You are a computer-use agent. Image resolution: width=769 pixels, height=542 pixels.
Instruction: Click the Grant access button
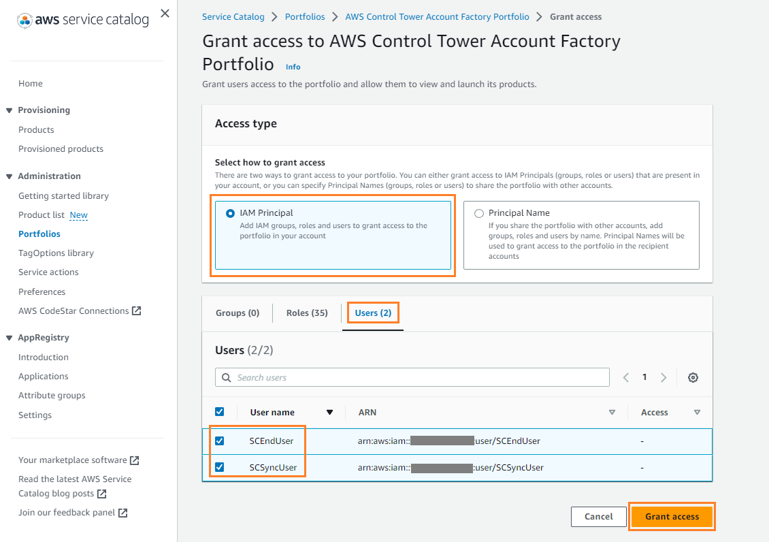[672, 517]
